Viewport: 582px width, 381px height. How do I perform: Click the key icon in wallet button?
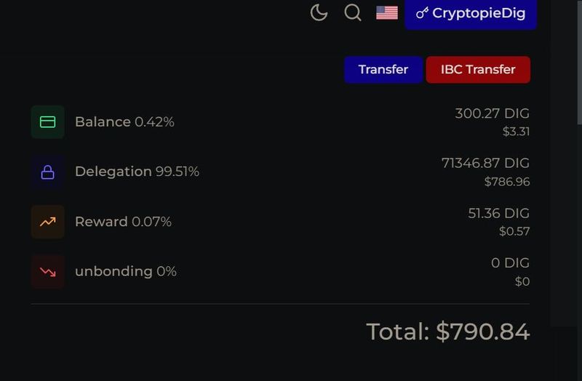(422, 14)
